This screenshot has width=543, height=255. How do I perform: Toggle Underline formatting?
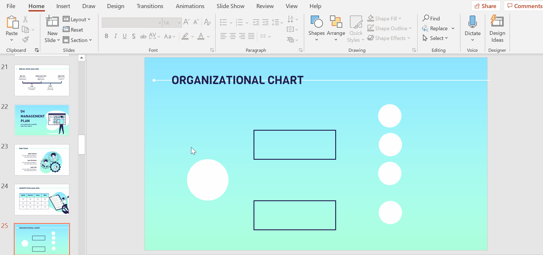pos(125,36)
